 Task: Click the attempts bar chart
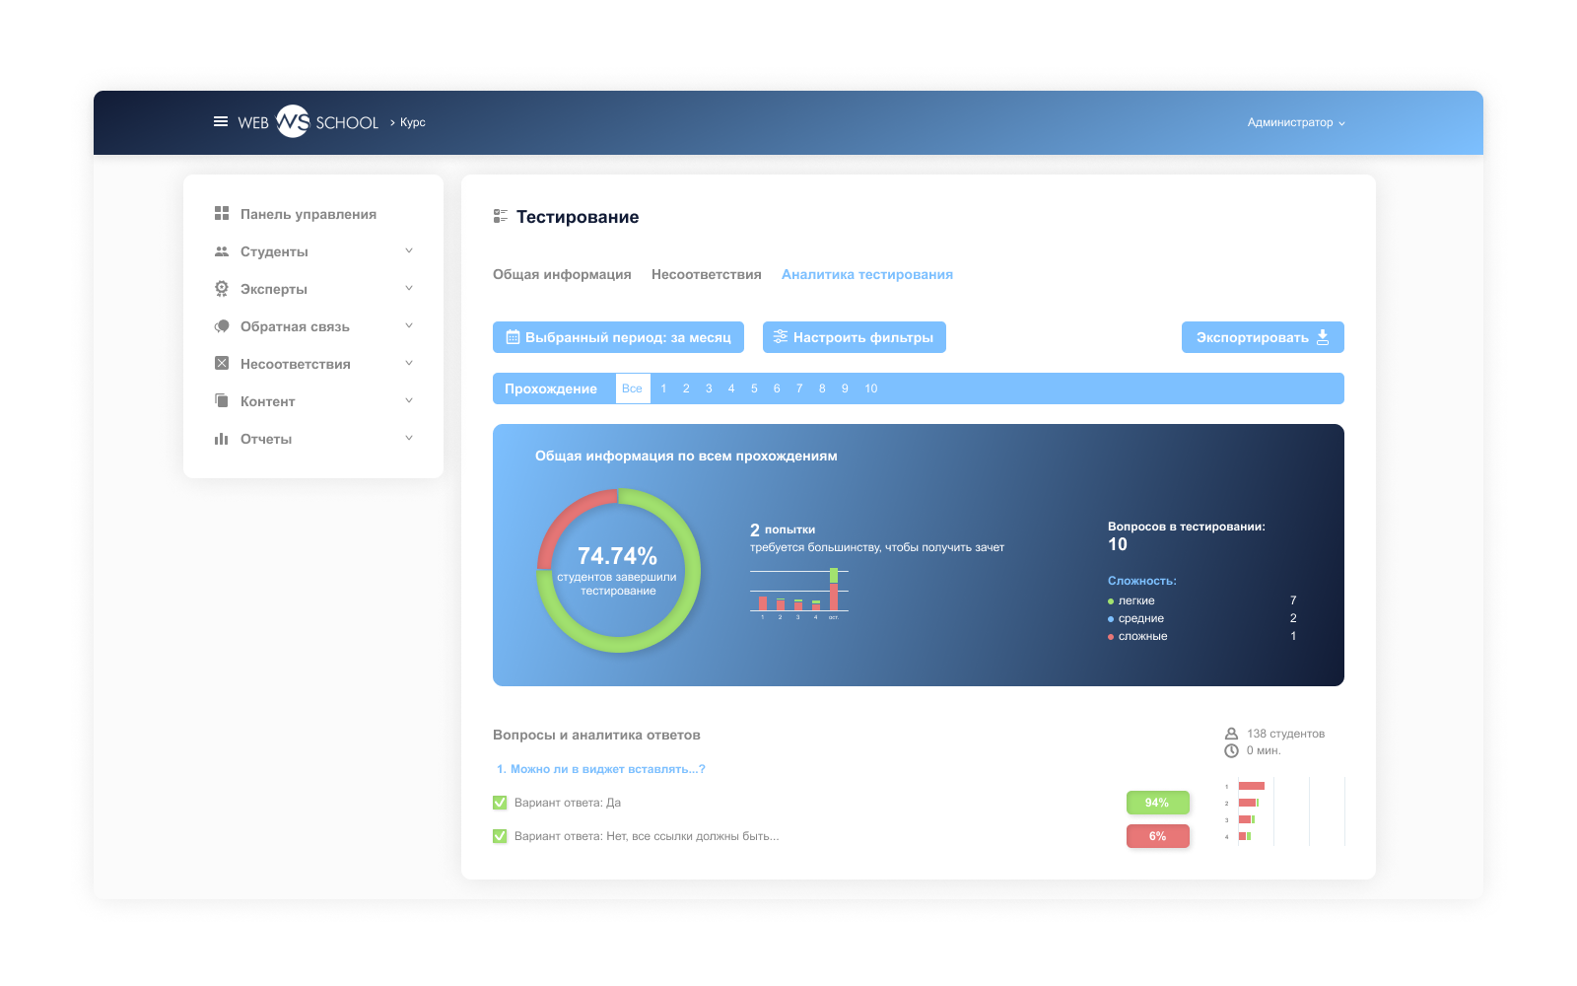click(799, 593)
